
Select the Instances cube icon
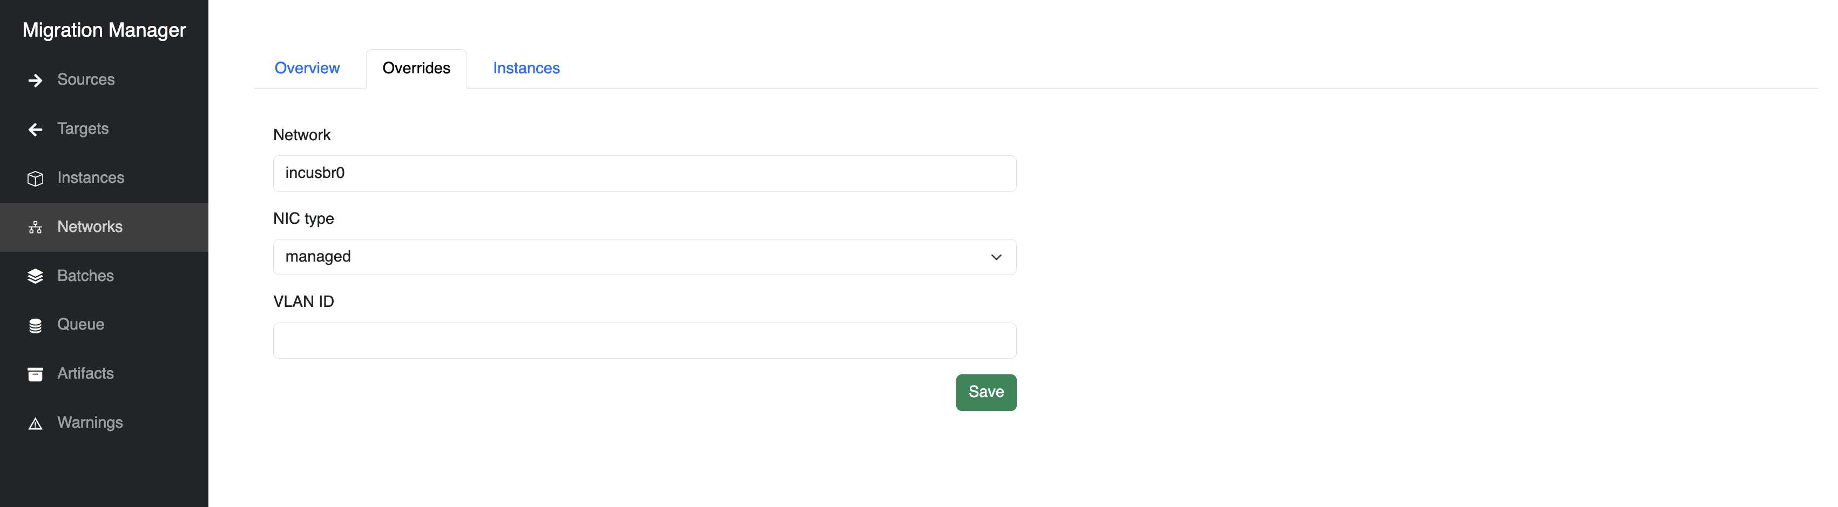35,179
